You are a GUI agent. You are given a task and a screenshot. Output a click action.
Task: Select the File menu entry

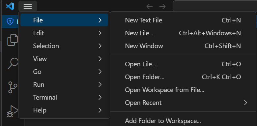[64, 20]
